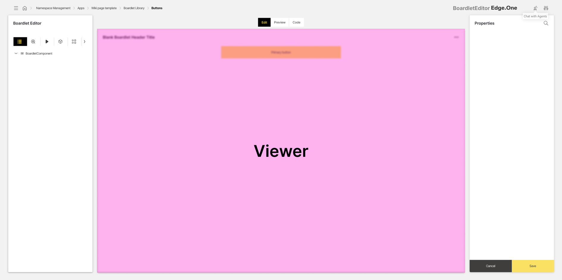Open Boardlet Library breadcrumb

(x=134, y=8)
